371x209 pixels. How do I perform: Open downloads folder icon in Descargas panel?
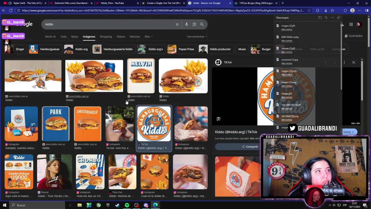point(320,18)
